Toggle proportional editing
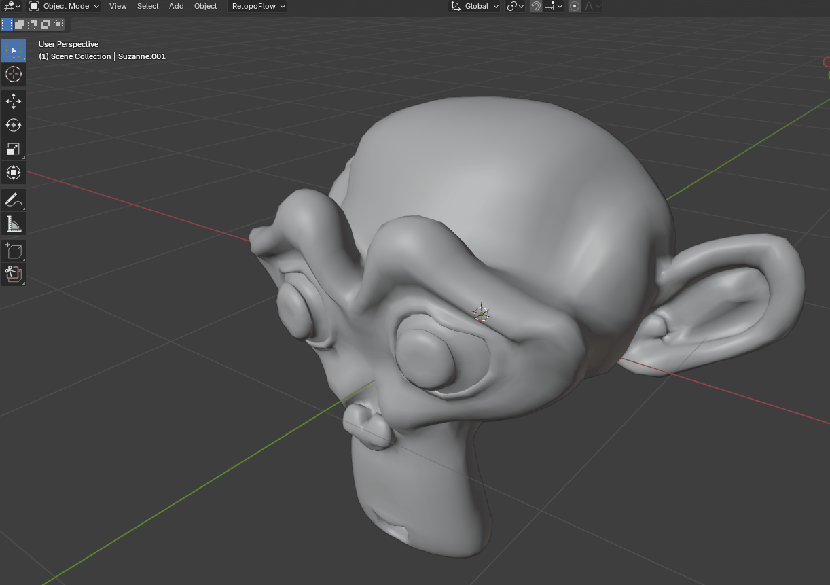 click(x=575, y=6)
